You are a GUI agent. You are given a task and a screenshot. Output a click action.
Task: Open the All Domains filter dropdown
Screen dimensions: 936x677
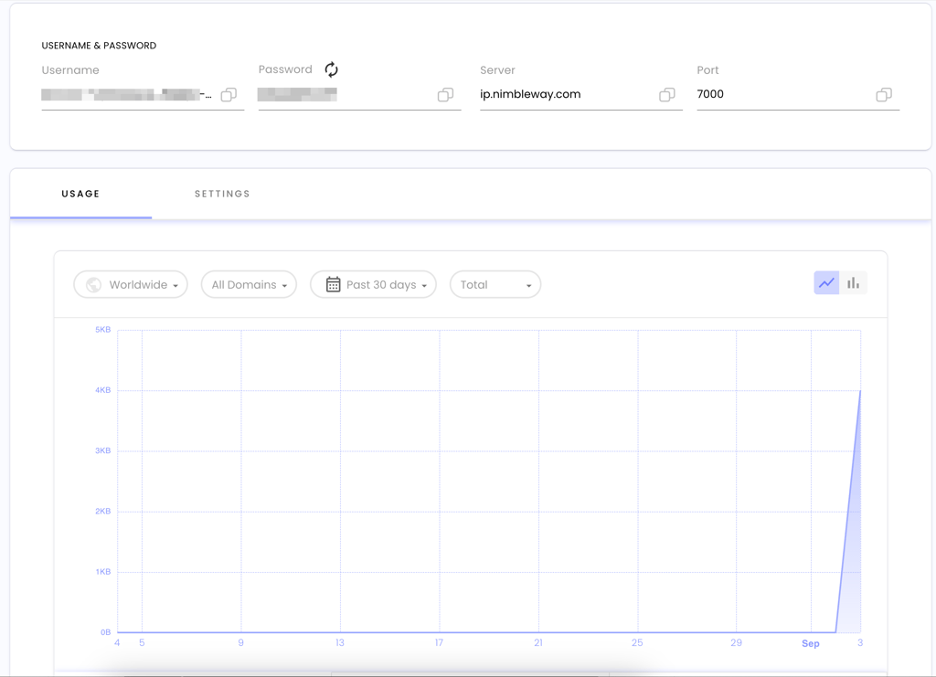coord(249,284)
